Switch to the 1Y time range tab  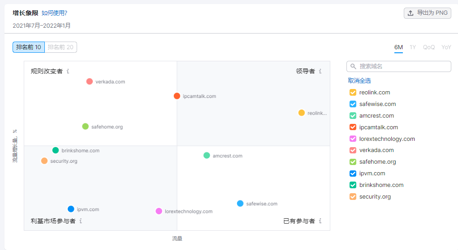[x=413, y=47]
